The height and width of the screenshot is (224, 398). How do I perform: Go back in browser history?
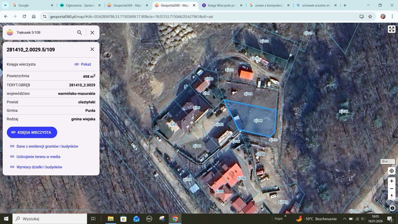point(6,16)
